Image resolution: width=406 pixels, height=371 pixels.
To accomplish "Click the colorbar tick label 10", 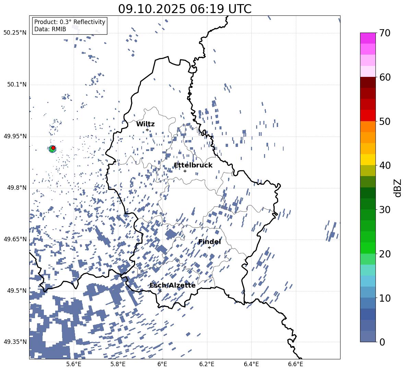I will tap(385, 299).
